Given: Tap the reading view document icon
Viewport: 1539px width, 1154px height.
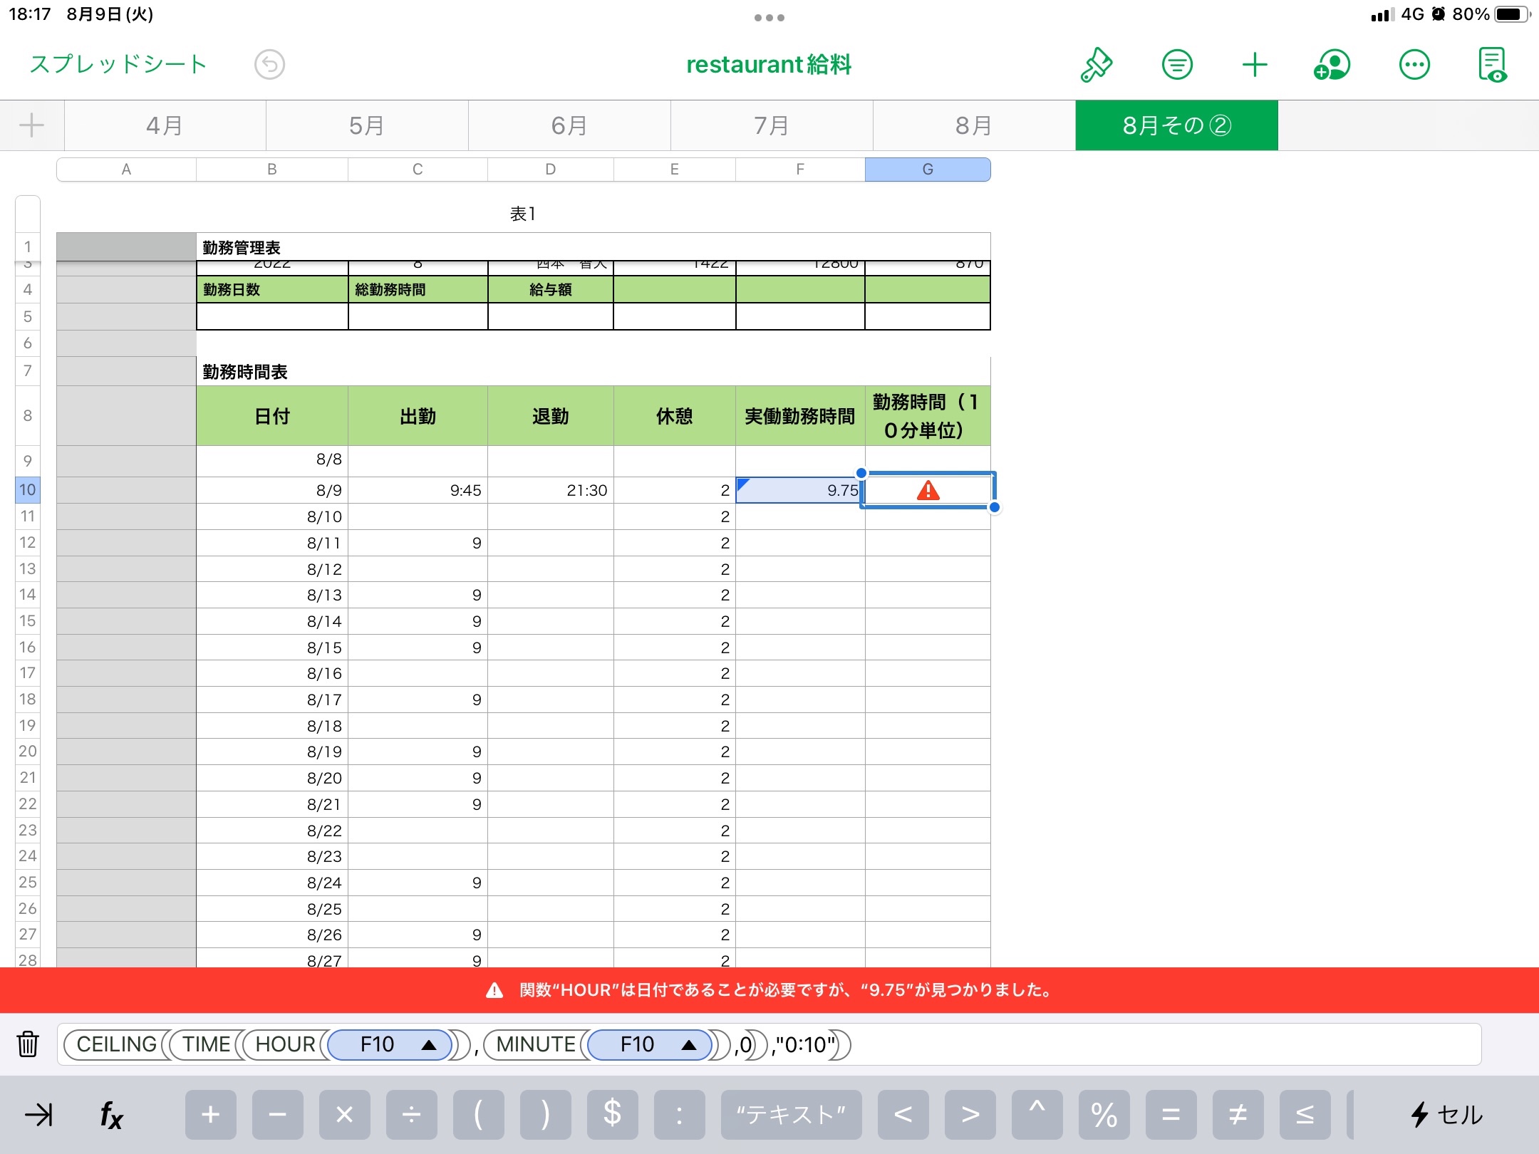Looking at the screenshot, I should pos(1492,65).
